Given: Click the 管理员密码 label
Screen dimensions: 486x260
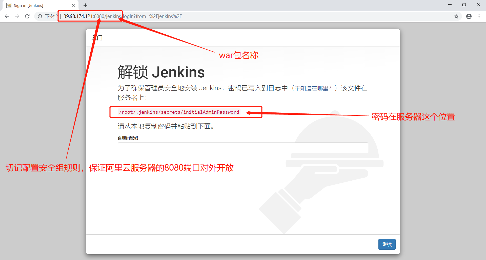Looking at the screenshot, I should coord(128,138).
